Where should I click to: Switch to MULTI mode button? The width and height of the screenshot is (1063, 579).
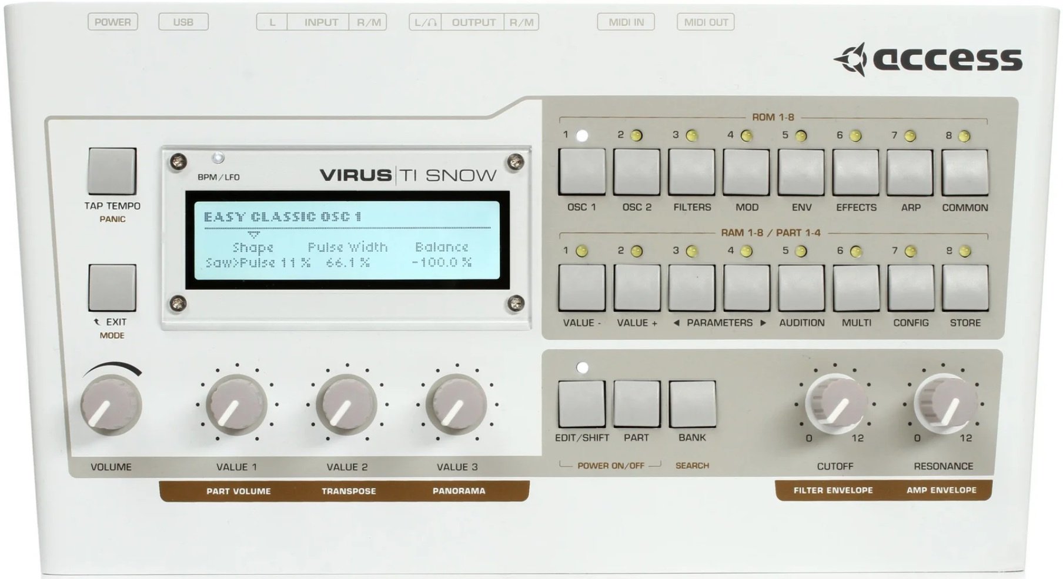[855, 287]
